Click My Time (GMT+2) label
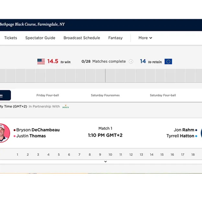The width and height of the screenshot is (202, 202). [13, 107]
